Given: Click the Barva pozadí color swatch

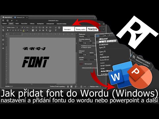Looking at the screenshot, I should (x=81, y=64).
